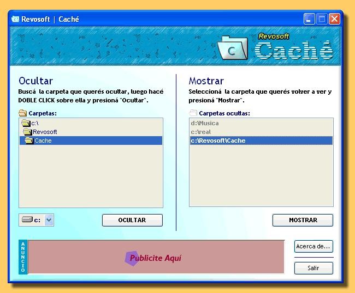The height and width of the screenshot is (293, 355).
Task: Select the Revosoft folder in the tree
Action: pyautogui.click(x=91, y=132)
